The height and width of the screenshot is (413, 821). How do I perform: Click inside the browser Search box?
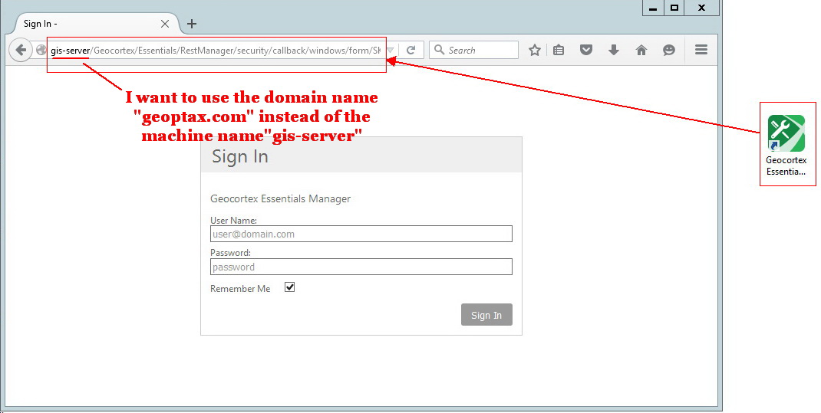coord(473,50)
